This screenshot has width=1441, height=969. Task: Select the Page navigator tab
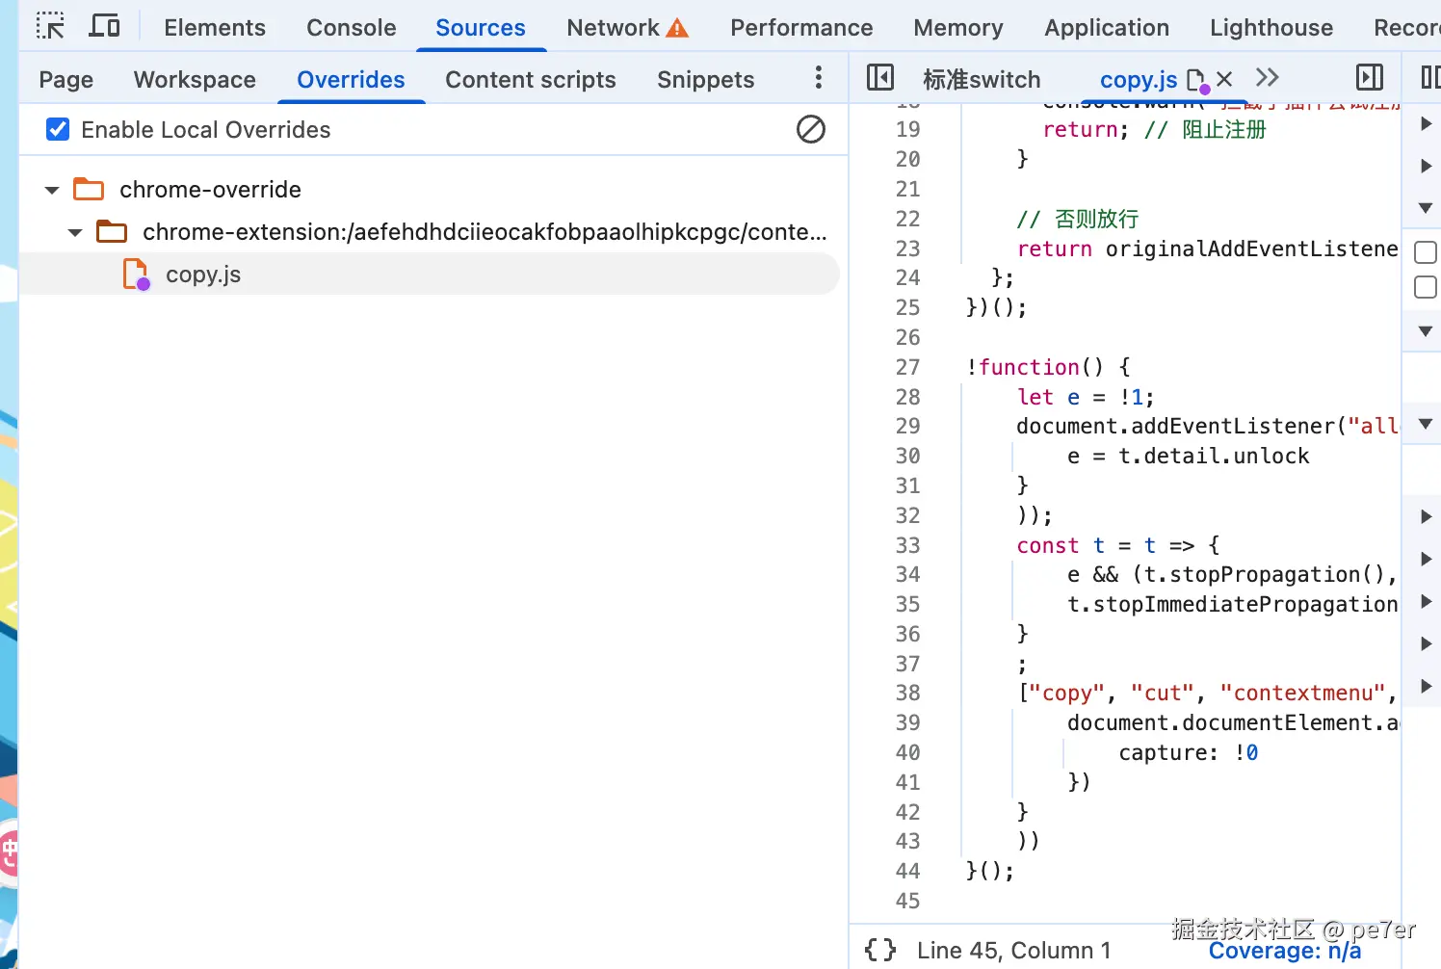[x=66, y=80]
